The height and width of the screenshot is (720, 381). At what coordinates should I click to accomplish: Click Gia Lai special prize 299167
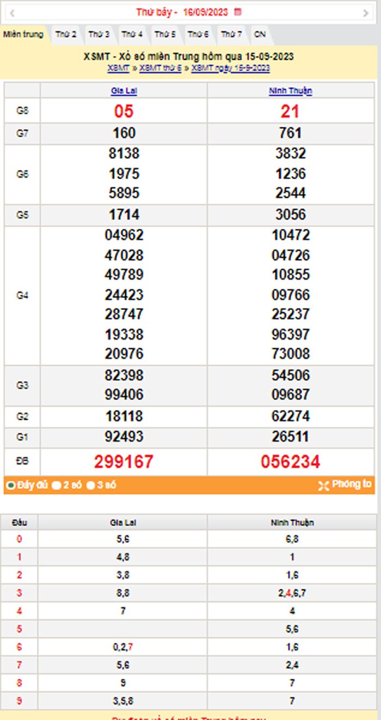pyautogui.click(x=124, y=462)
